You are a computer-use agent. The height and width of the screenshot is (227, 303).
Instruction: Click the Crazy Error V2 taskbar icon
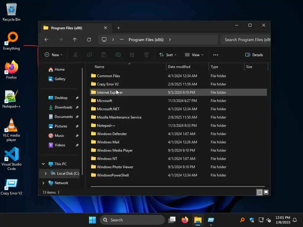click(x=211, y=220)
